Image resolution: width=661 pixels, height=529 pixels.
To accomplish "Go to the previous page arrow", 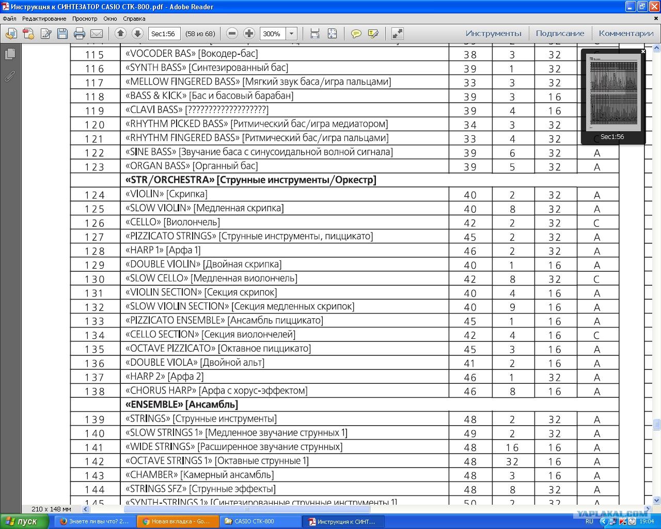I will click(120, 34).
